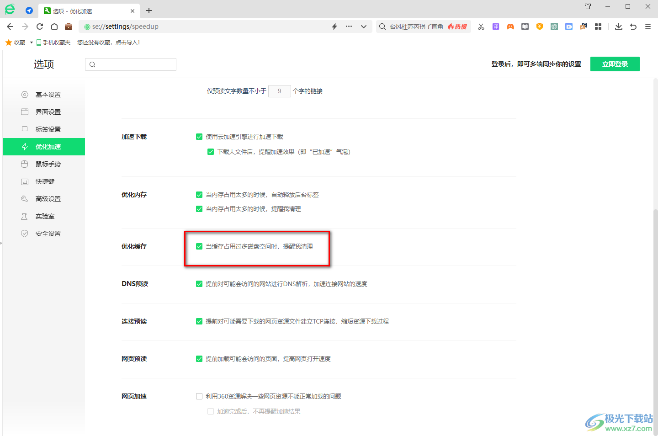Click the 立即登录 button
This screenshot has width=658, height=436.
[x=615, y=64]
